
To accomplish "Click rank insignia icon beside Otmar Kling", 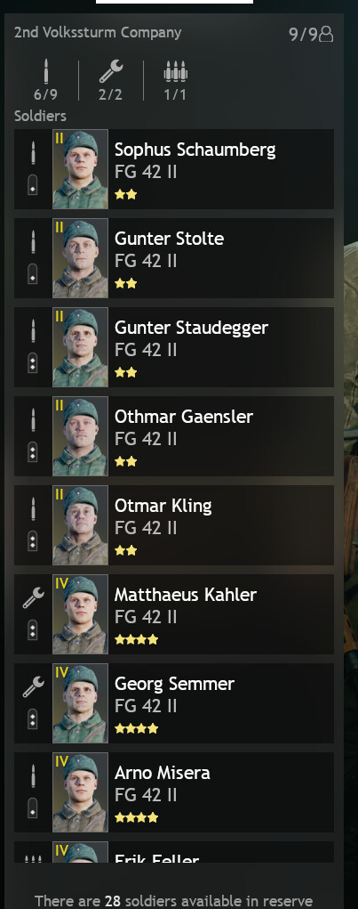I will [33, 541].
